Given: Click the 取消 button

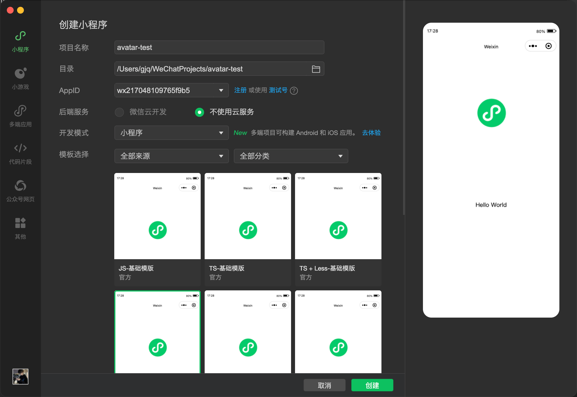Looking at the screenshot, I should [x=324, y=385].
